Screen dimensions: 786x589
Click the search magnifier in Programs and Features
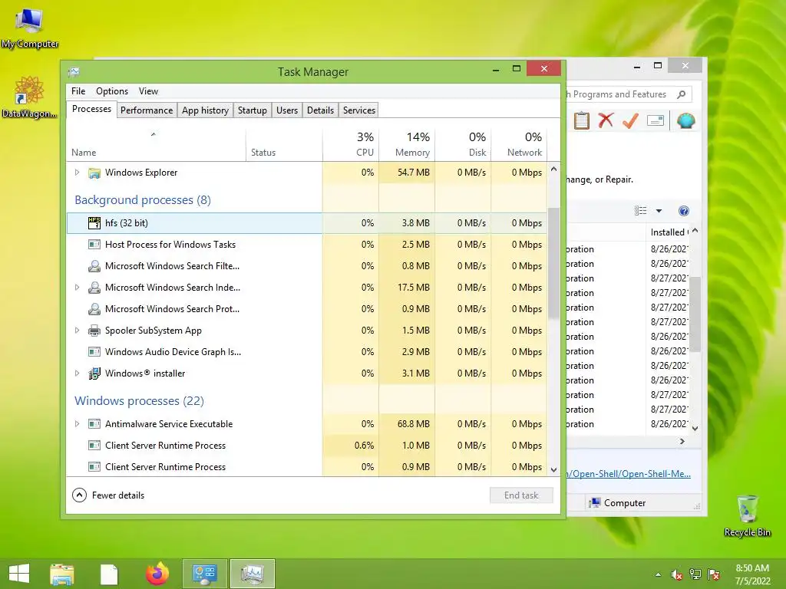[x=681, y=94]
